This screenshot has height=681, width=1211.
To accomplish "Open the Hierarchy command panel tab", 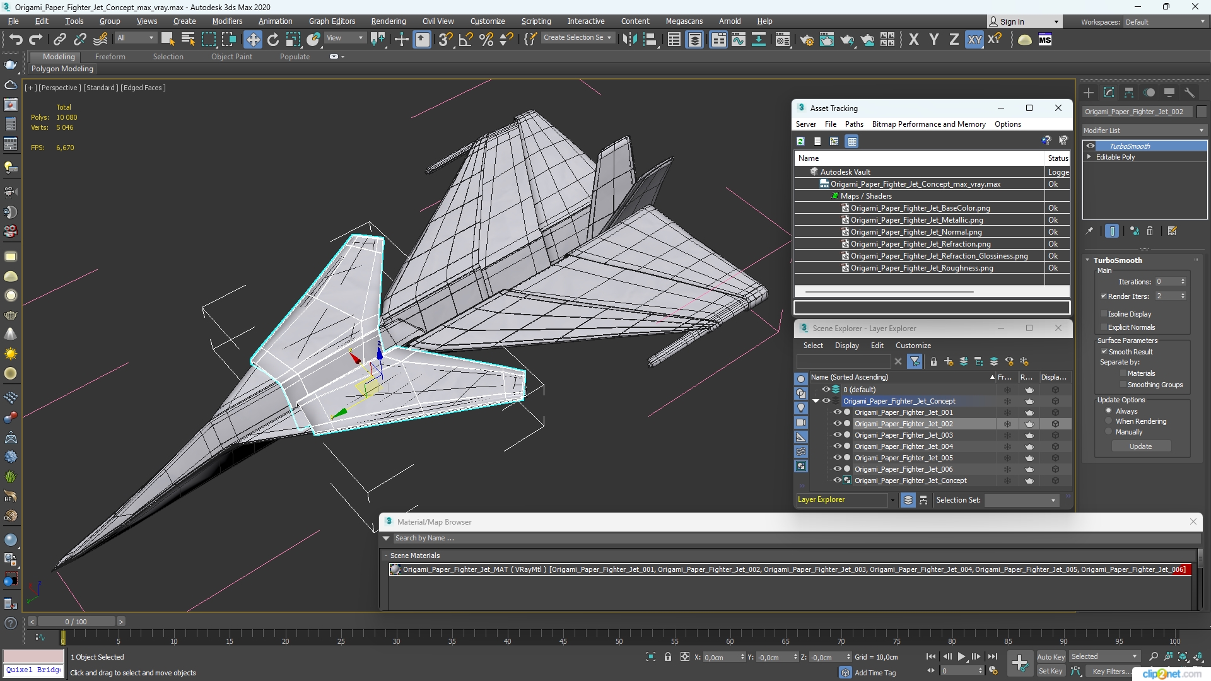I will (x=1129, y=93).
